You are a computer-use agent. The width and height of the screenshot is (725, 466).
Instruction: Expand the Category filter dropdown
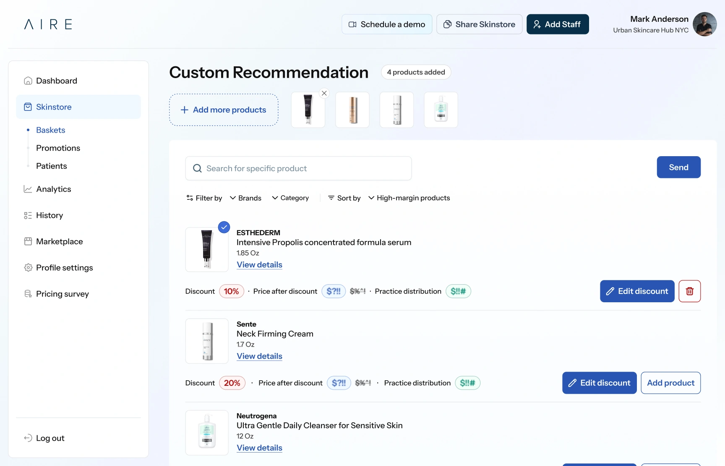290,198
